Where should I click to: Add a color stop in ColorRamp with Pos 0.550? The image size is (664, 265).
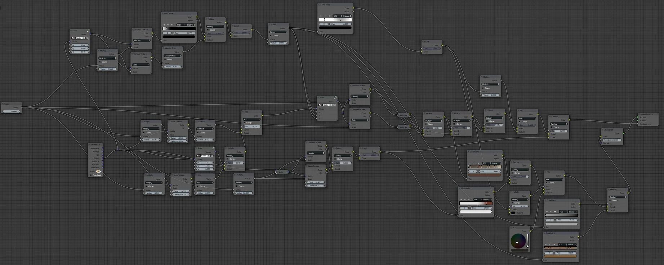click(461, 200)
